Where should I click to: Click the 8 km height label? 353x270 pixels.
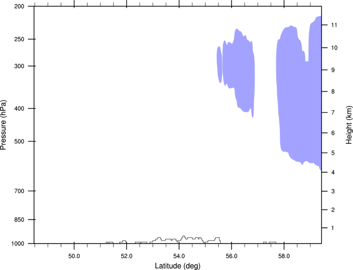pos(333,92)
